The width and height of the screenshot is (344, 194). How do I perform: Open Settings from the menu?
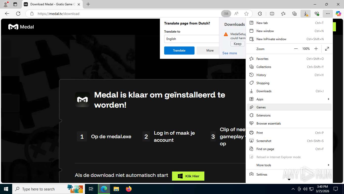[289, 175]
